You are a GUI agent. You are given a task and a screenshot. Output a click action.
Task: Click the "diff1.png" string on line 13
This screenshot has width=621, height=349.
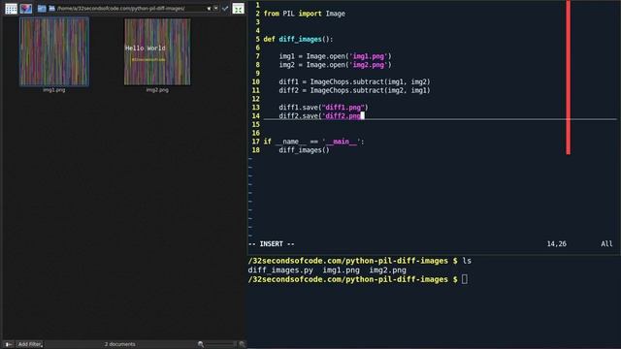pyautogui.click(x=343, y=108)
